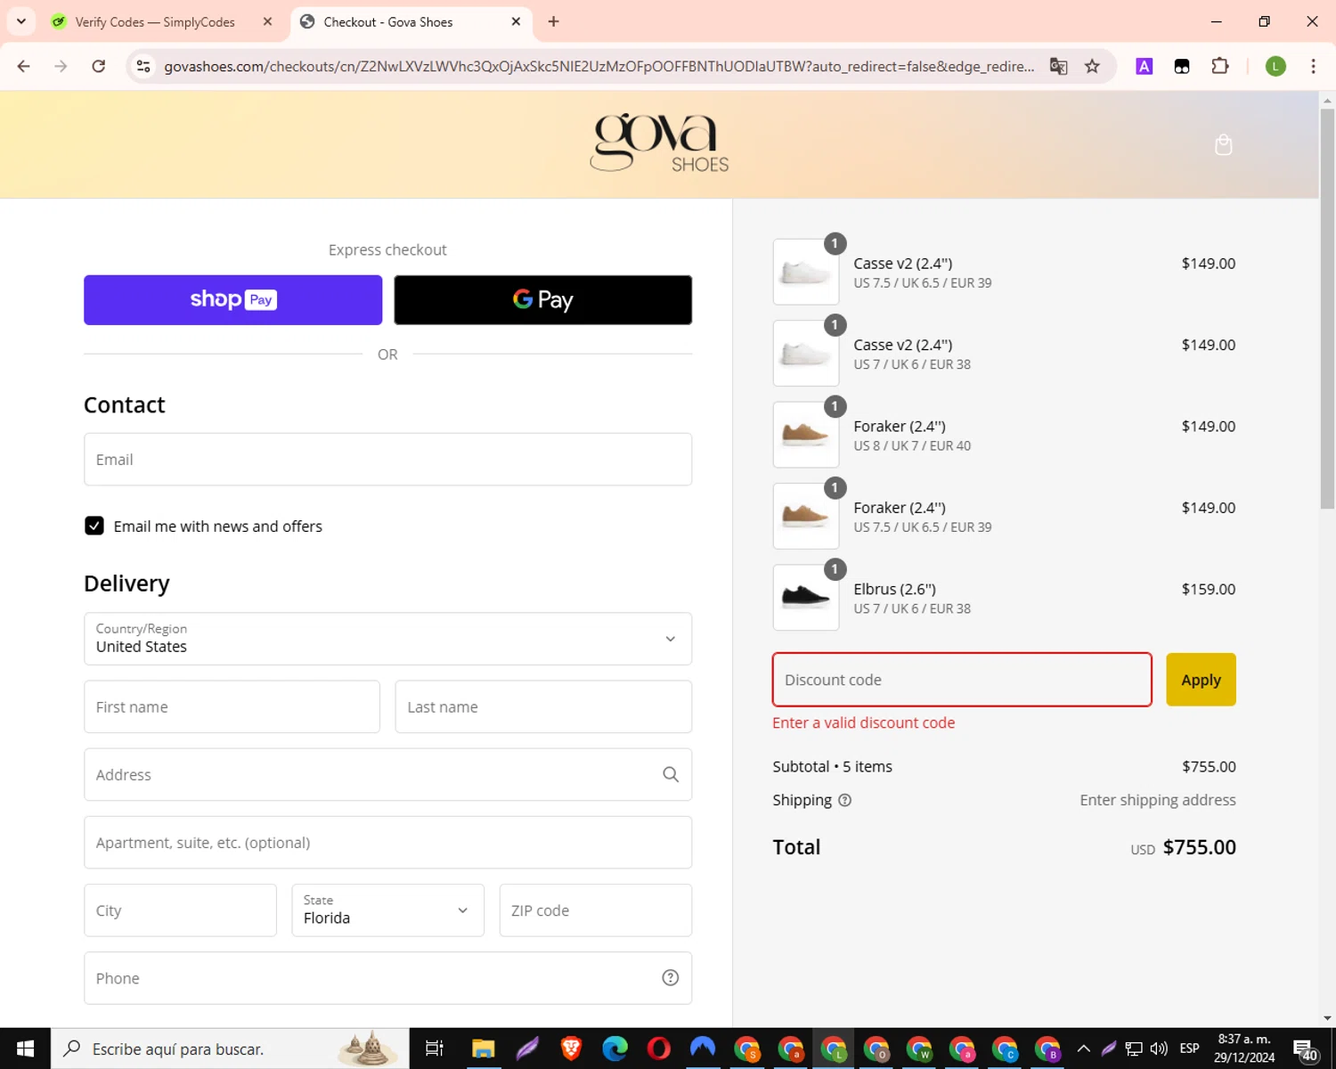Screen dimensions: 1336x1069
Task: Apply the discount code
Action: 1201,680
